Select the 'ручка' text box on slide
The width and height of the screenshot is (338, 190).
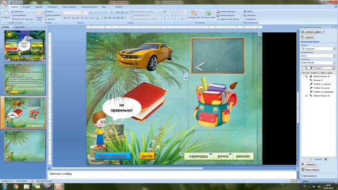click(x=223, y=156)
